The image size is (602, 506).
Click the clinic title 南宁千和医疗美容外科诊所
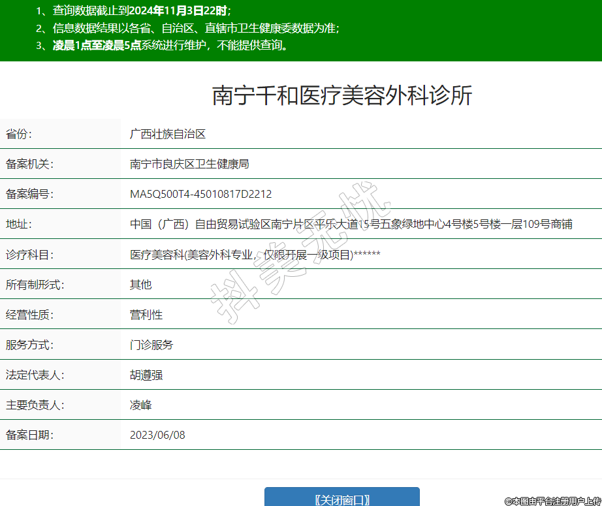pyautogui.click(x=341, y=96)
